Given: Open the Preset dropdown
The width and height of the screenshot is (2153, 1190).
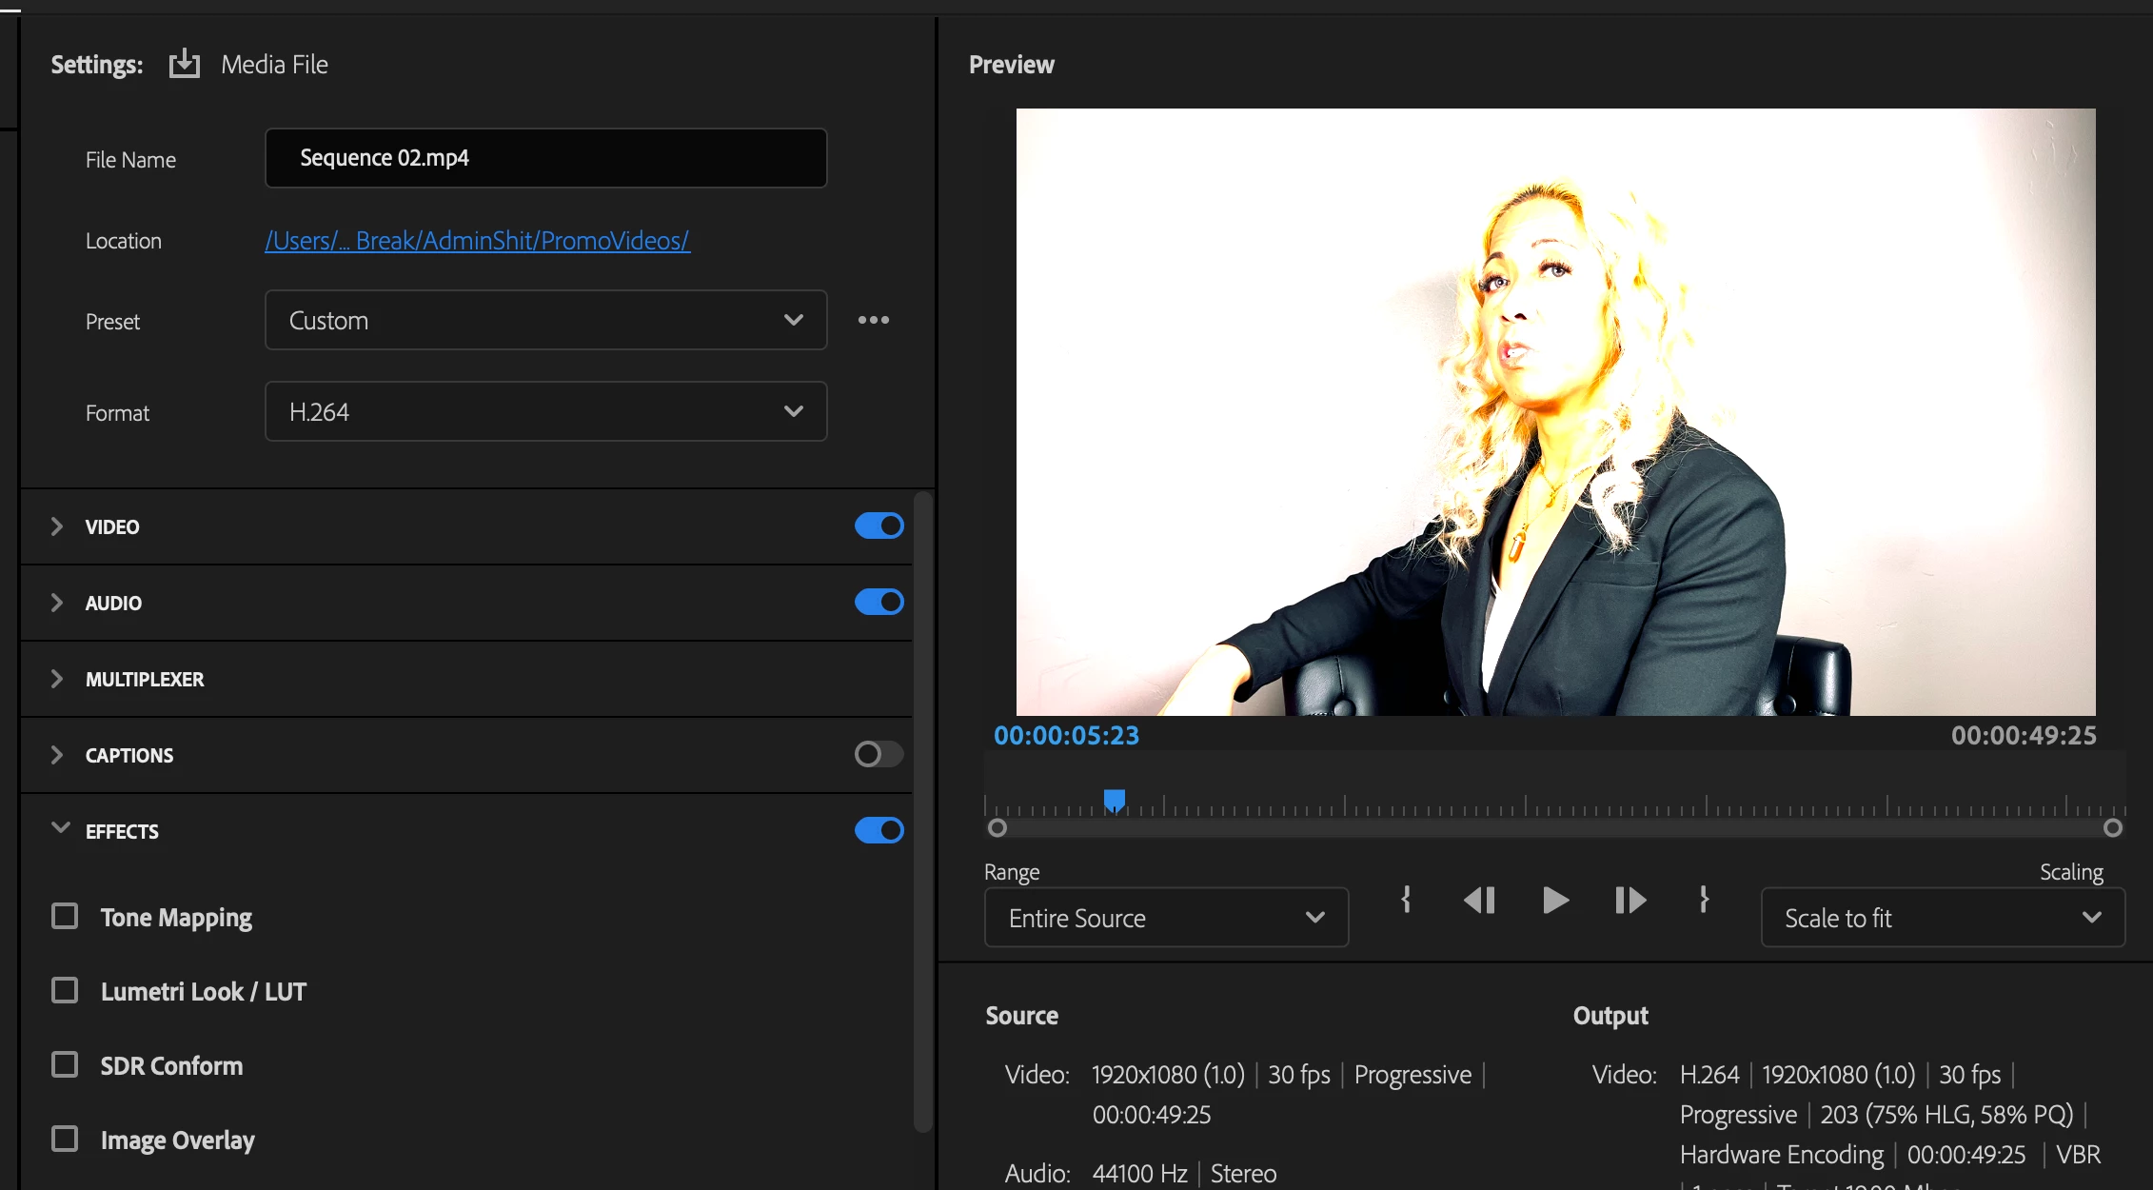Looking at the screenshot, I should pos(545,320).
